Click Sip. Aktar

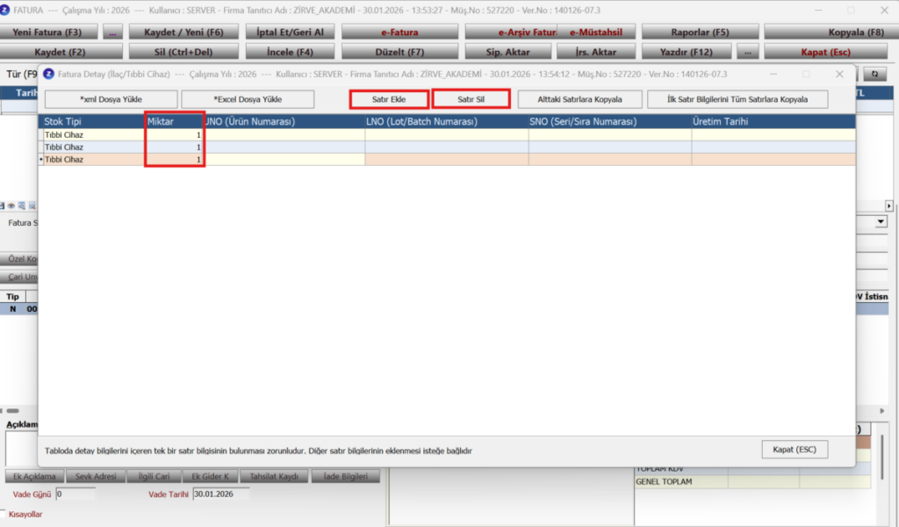[508, 52]
